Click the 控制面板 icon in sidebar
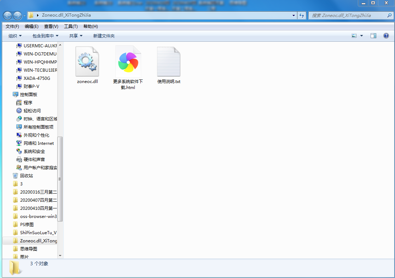Screen dimensions: 395x278 click(15, 95)
